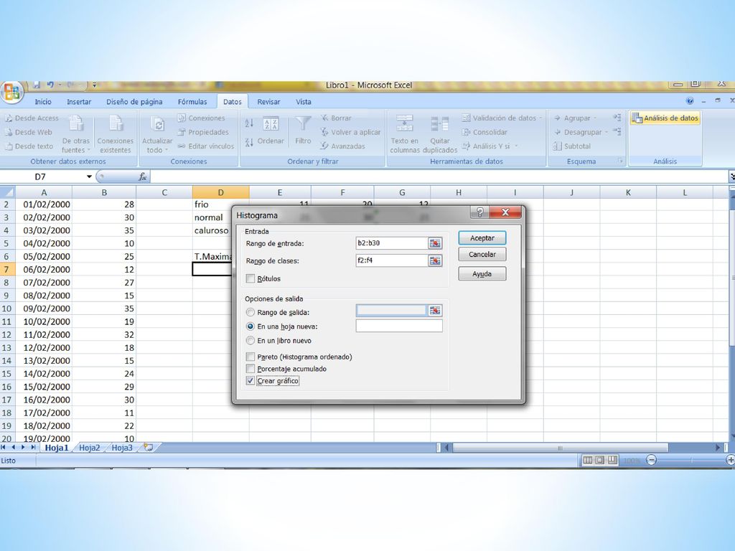This screenshot has width=735, height=551.
Task: Click Subtotal outline tool
Action: [572, 146]
